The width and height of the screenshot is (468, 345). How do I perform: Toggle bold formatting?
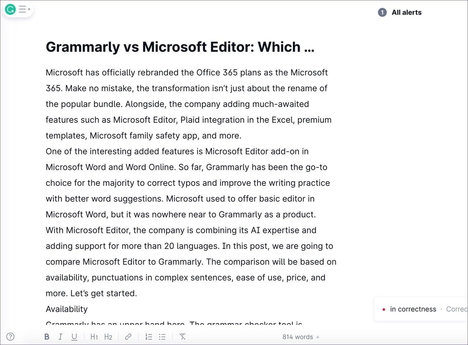pos(47,337)
